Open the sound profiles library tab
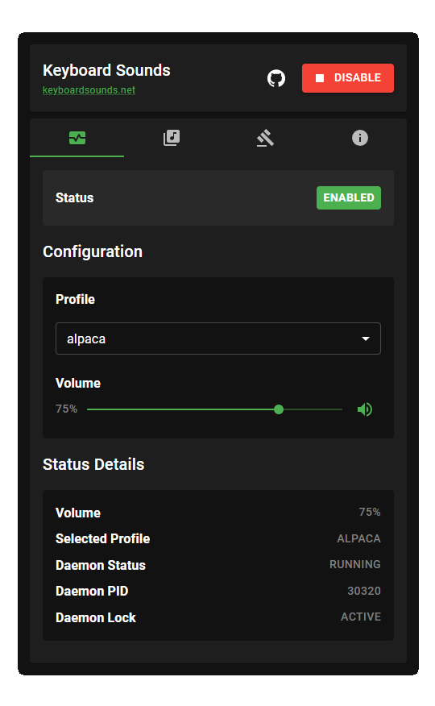The image size is (435, 706). 172,138
